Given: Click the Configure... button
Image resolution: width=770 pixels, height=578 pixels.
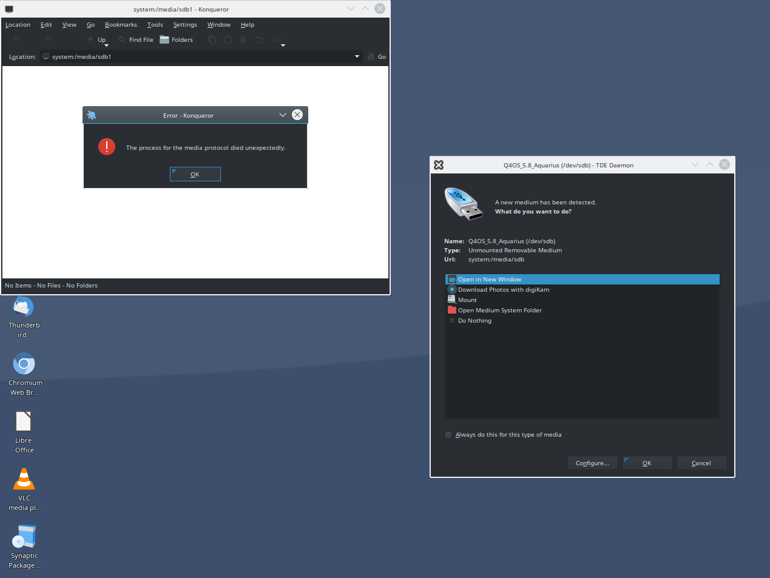Looking at the screenshot, I should point(592,463).
